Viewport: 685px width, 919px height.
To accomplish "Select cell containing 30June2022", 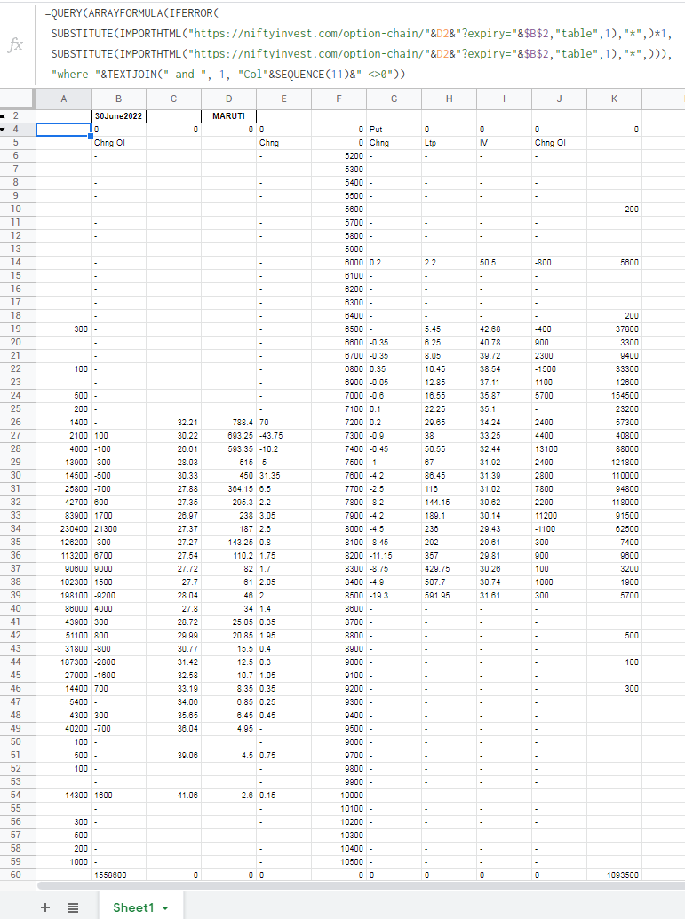I will point(118,116).
